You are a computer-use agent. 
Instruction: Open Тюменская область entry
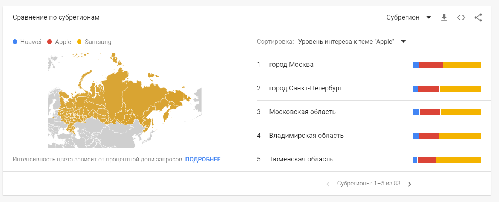click(x=301, y=160)
